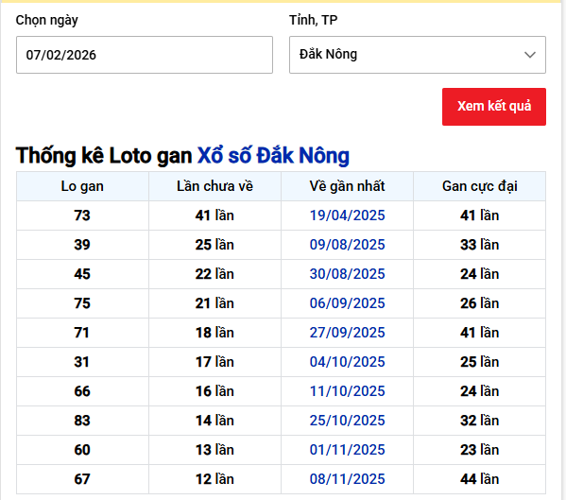Open the date link 08/11/2025

347,479
